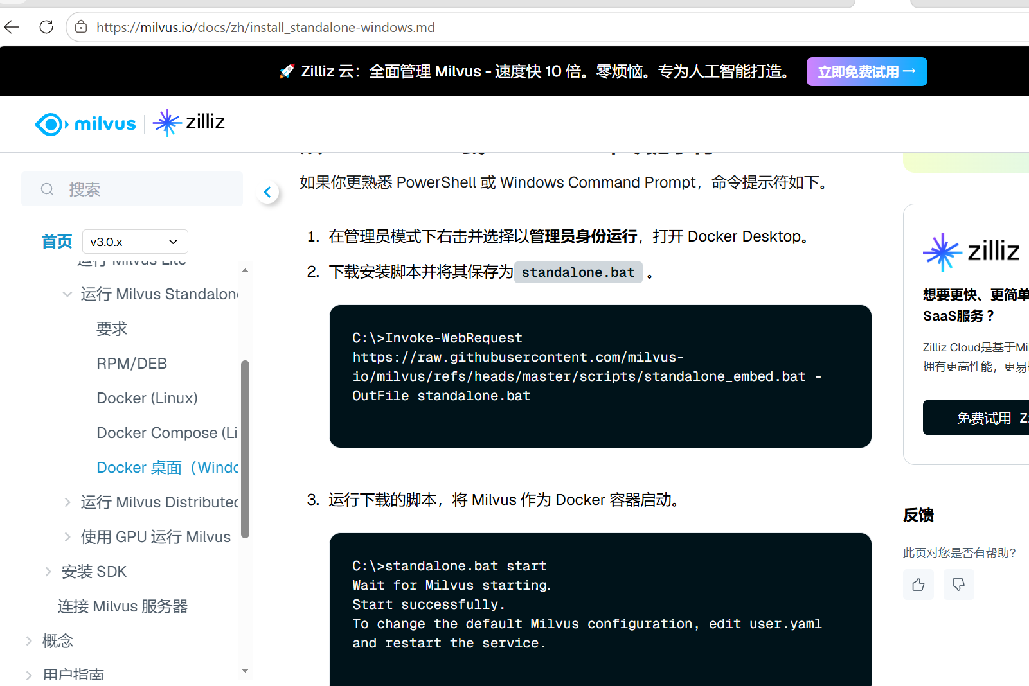Expand the 安装 SDK section
The width and height of the screenshot is (1029, 686).
point(48,572)
